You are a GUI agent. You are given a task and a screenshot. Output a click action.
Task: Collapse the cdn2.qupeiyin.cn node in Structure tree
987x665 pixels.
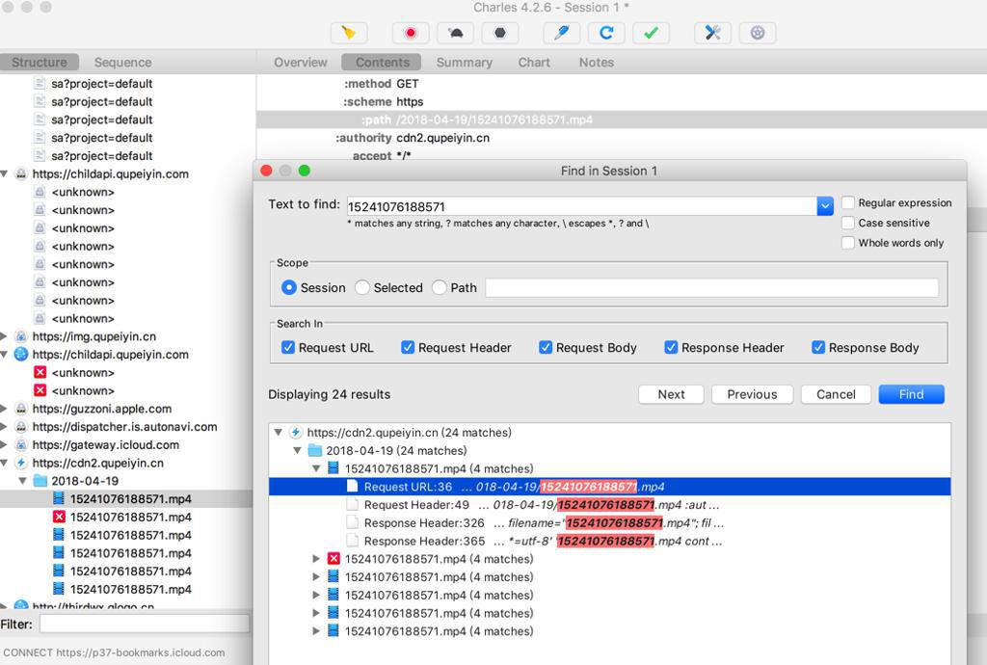point(4,463)
